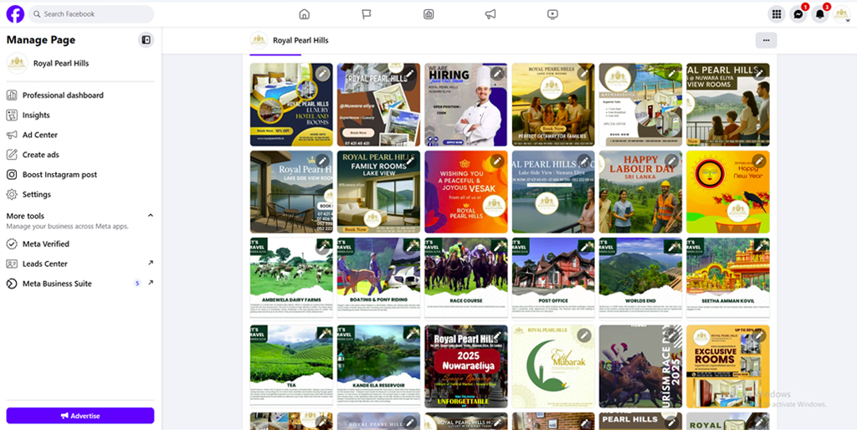Click the Advertise button
Viewport: 857px width, 430px height.
[x=80, y=416]
